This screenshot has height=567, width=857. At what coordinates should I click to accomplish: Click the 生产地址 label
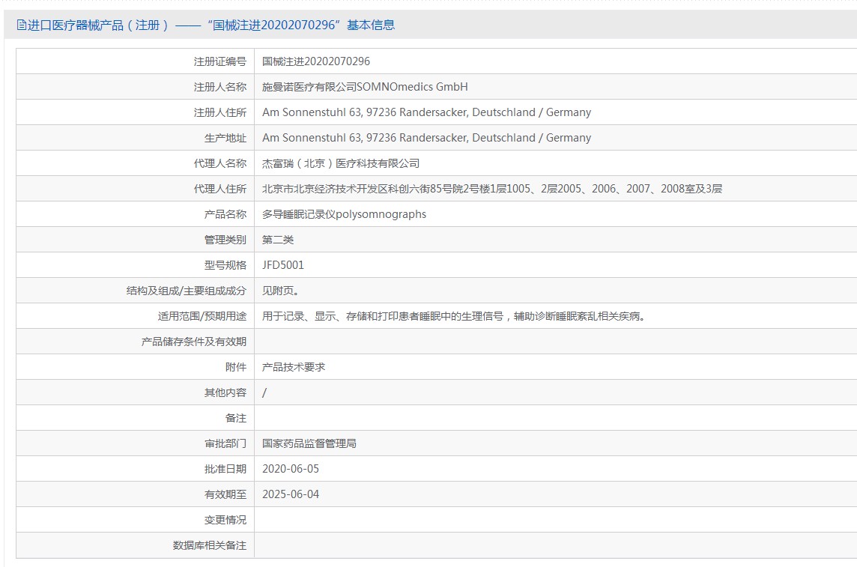pyautogui.click(x=225, y=138)
